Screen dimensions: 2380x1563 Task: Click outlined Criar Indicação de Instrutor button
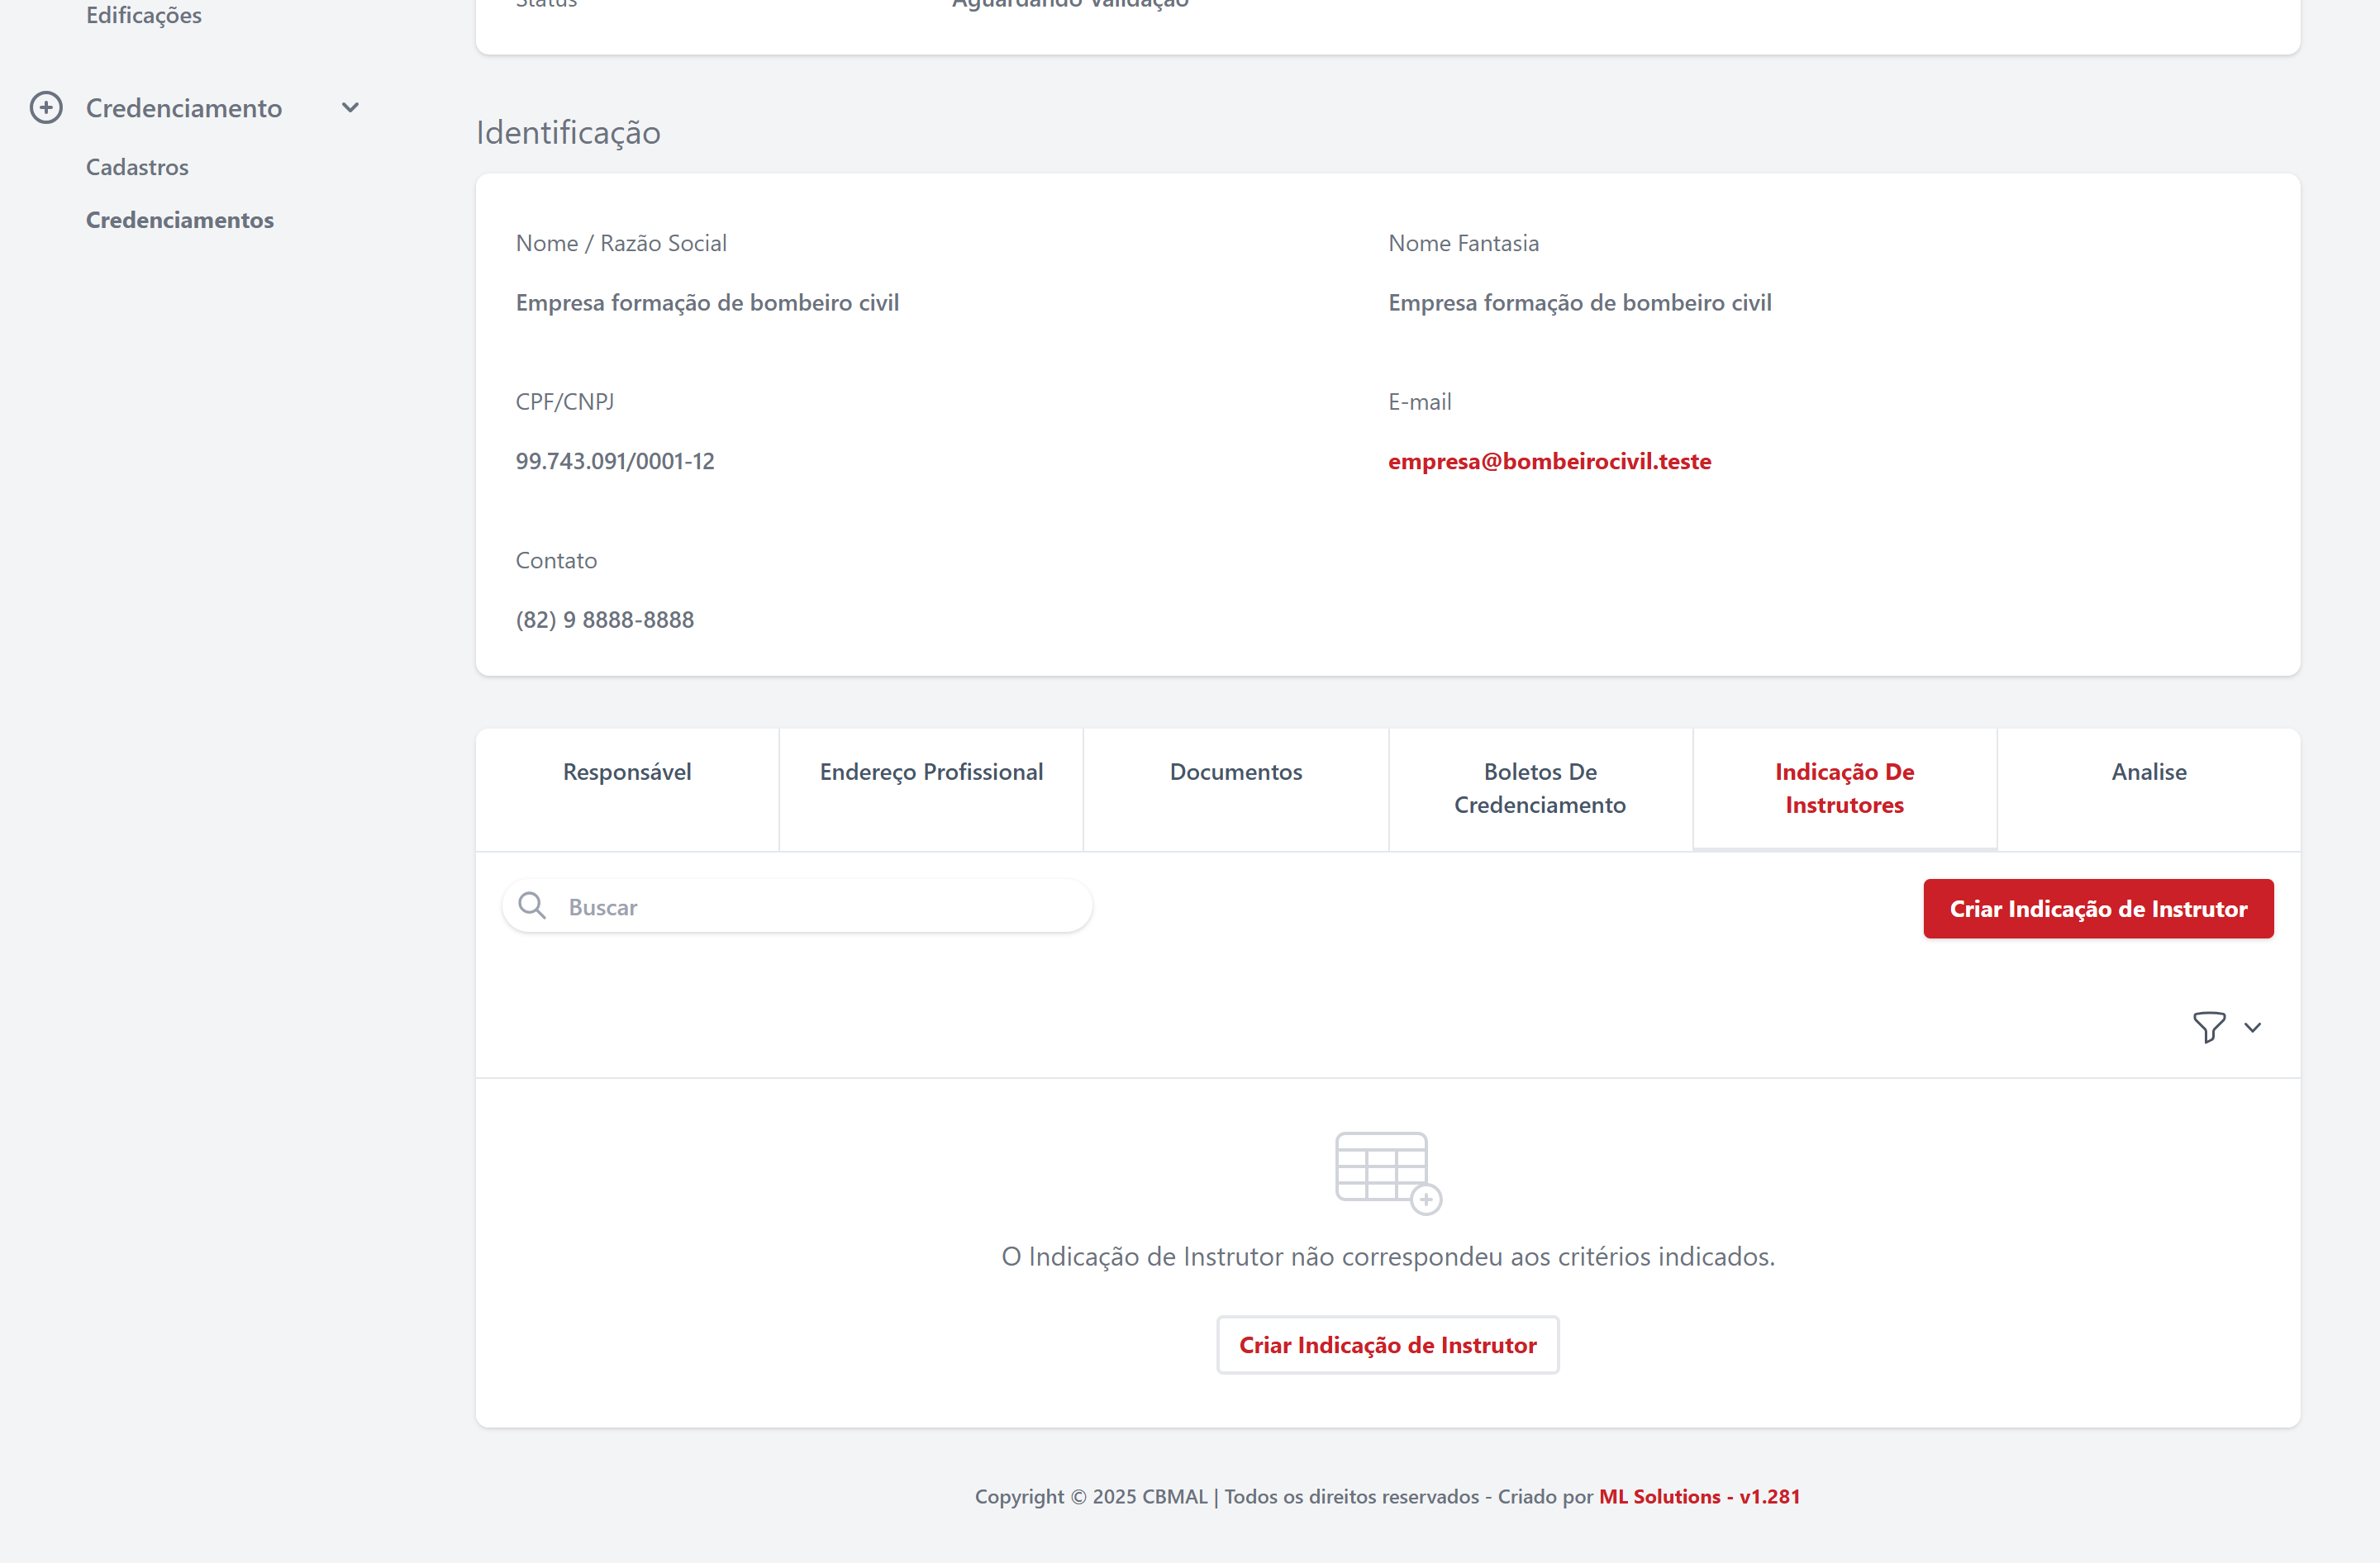[x=1387, y=1345]
